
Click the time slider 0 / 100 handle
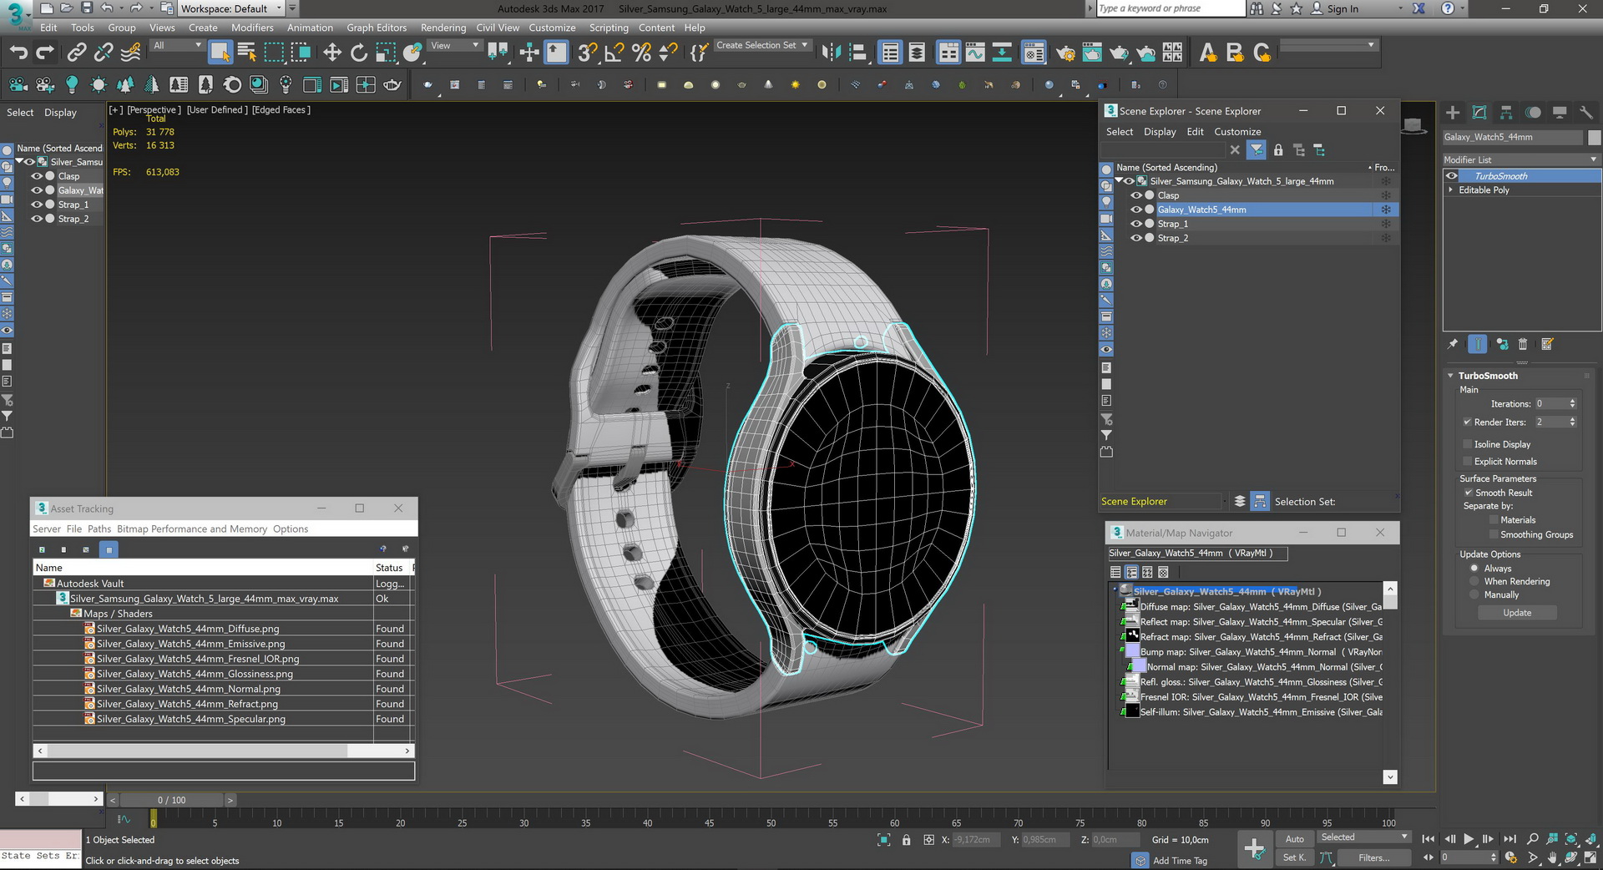tap(172, 800)
